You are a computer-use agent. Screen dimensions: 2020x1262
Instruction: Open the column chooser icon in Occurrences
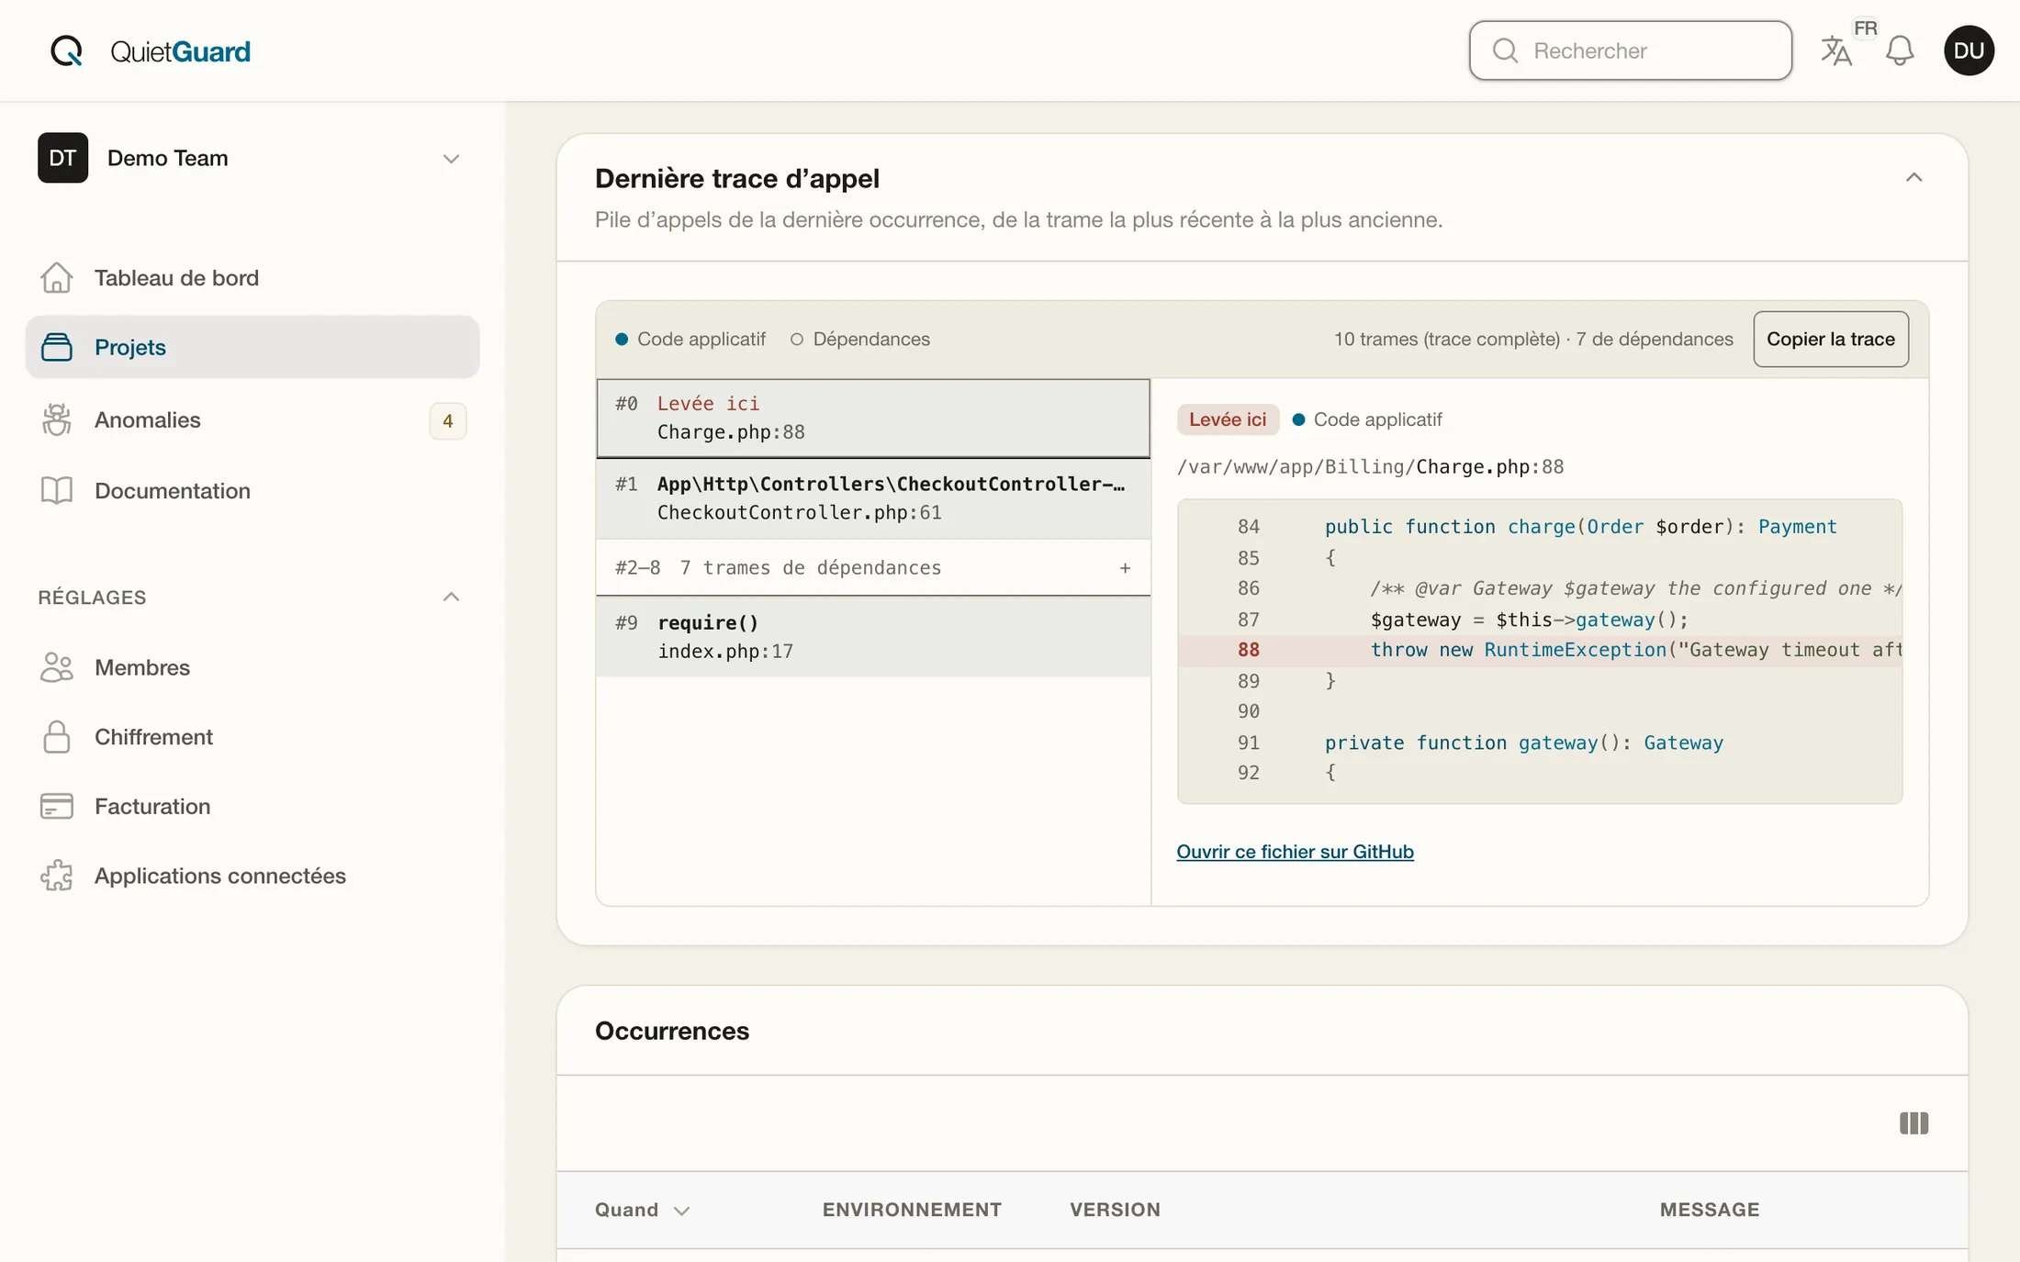pyautogui.click(x=1913, y=1123)
